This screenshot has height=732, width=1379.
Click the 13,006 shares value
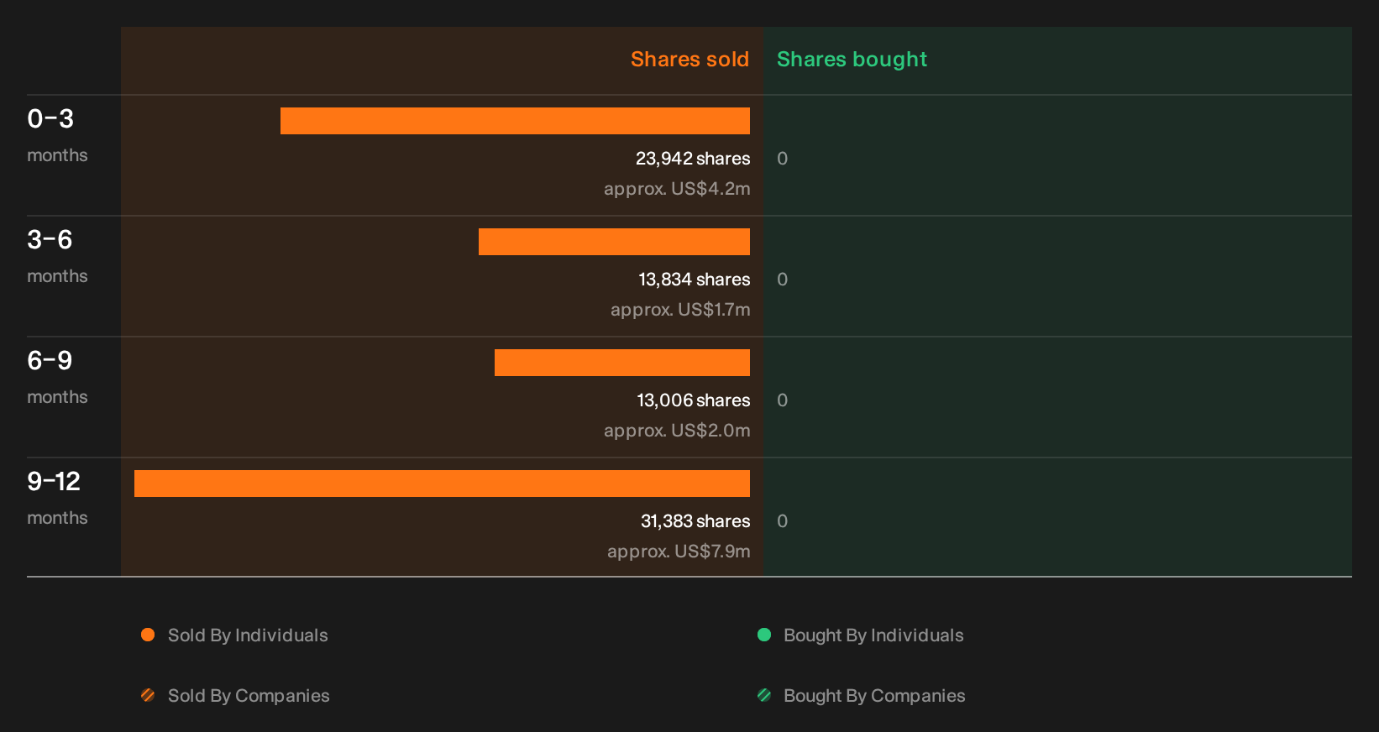(694, 400)
